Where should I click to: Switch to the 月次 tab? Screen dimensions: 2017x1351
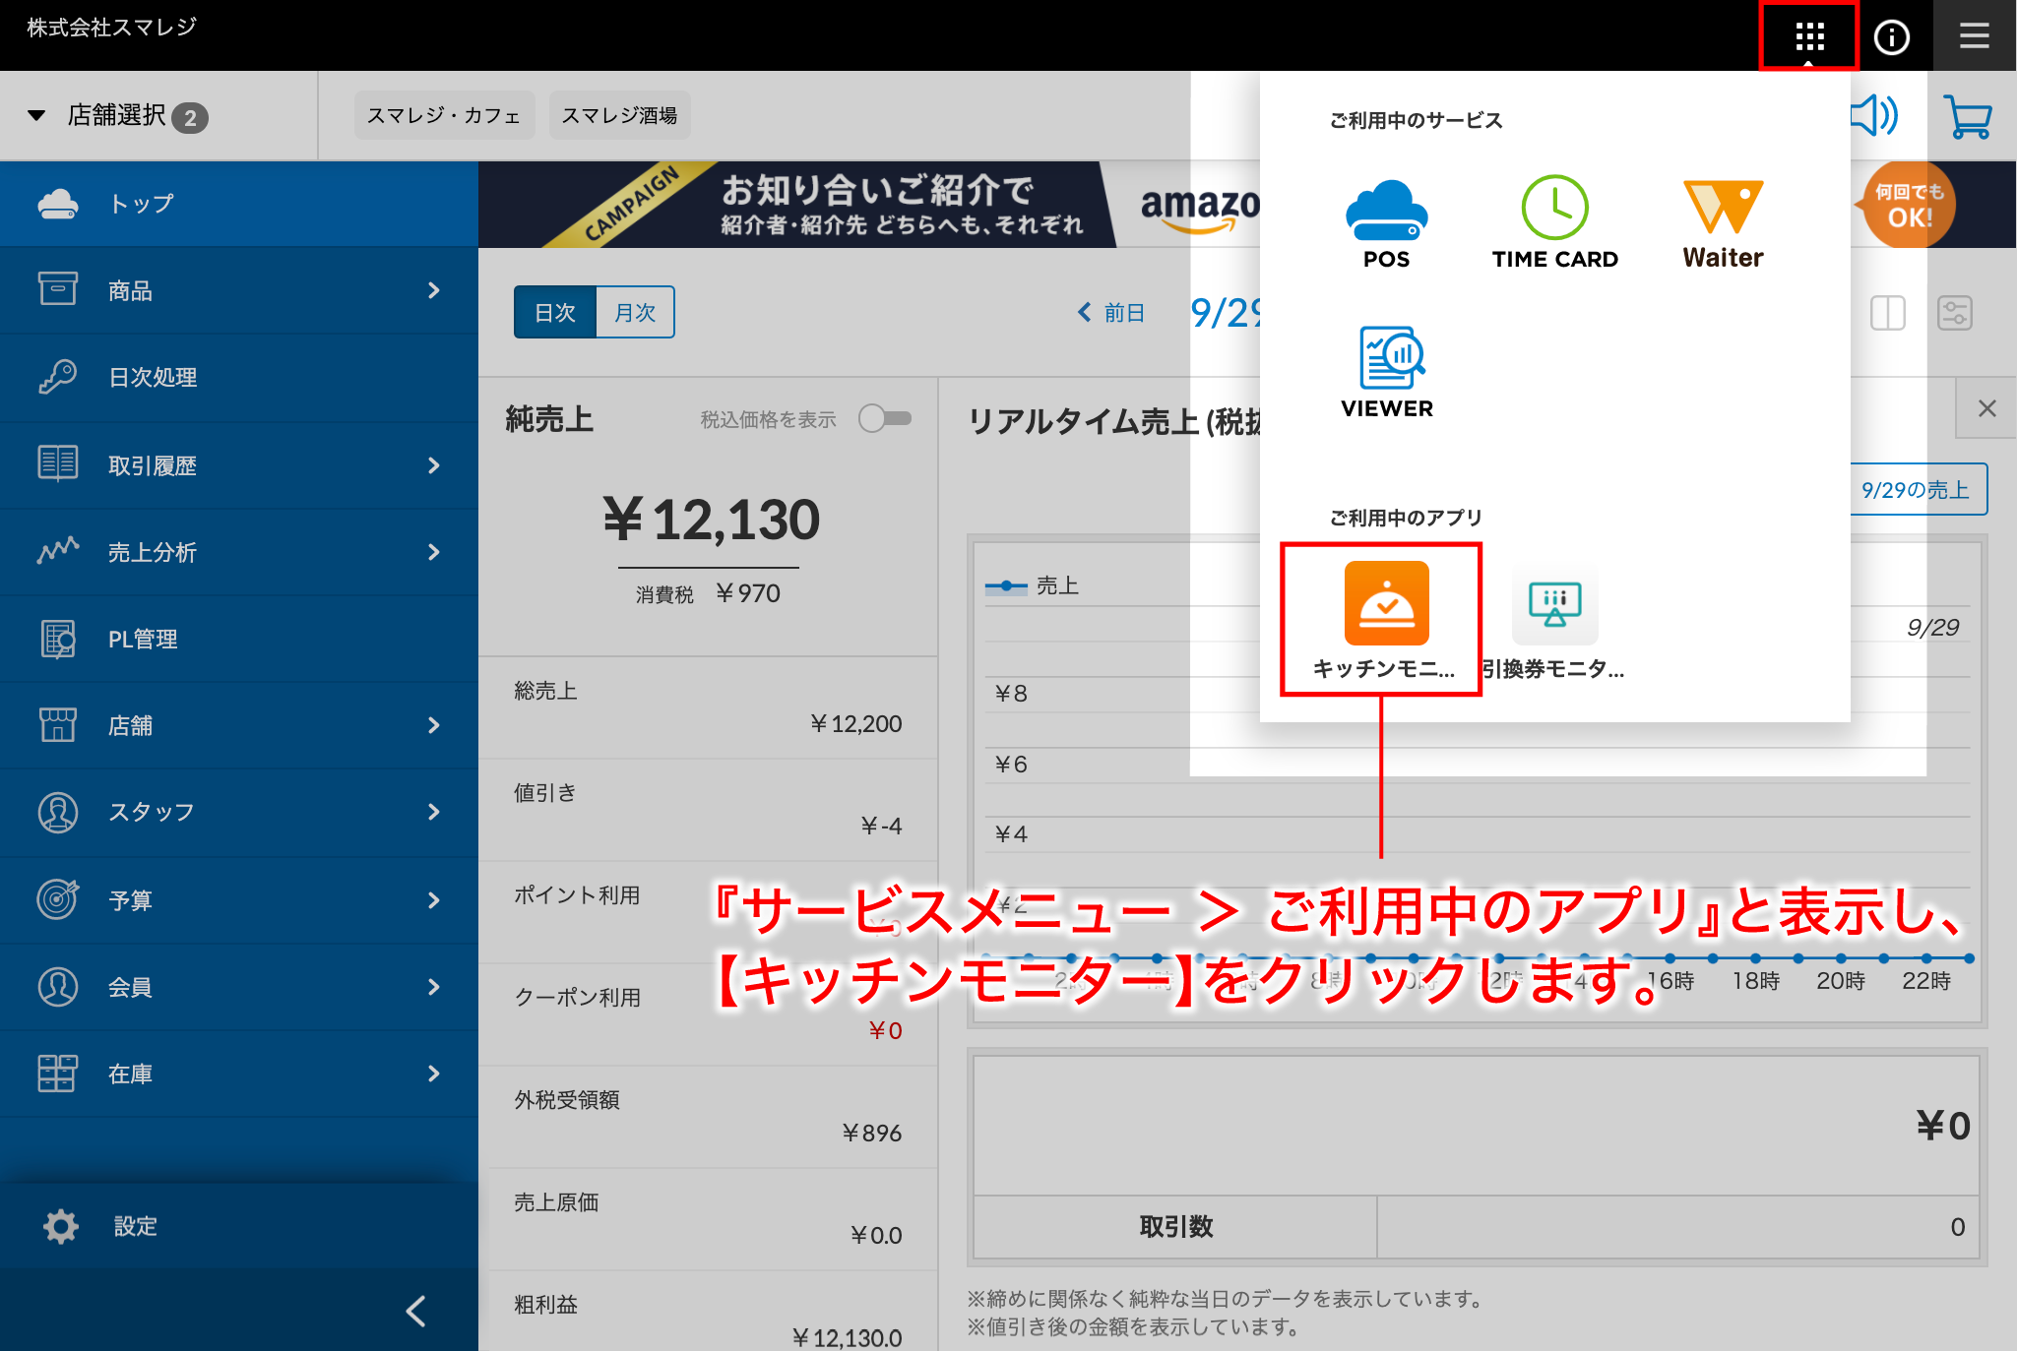click(635, 313)
